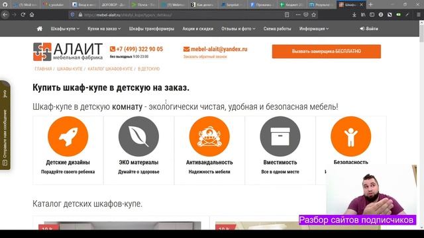Open Акции и скидки menu item

197,28
